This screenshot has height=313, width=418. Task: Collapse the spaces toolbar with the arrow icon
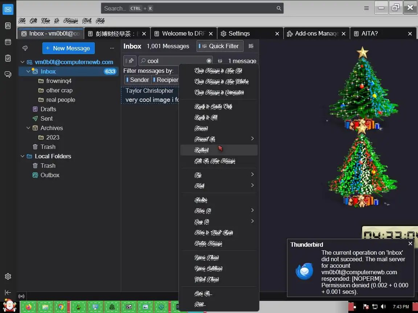[x=8, y=292]
